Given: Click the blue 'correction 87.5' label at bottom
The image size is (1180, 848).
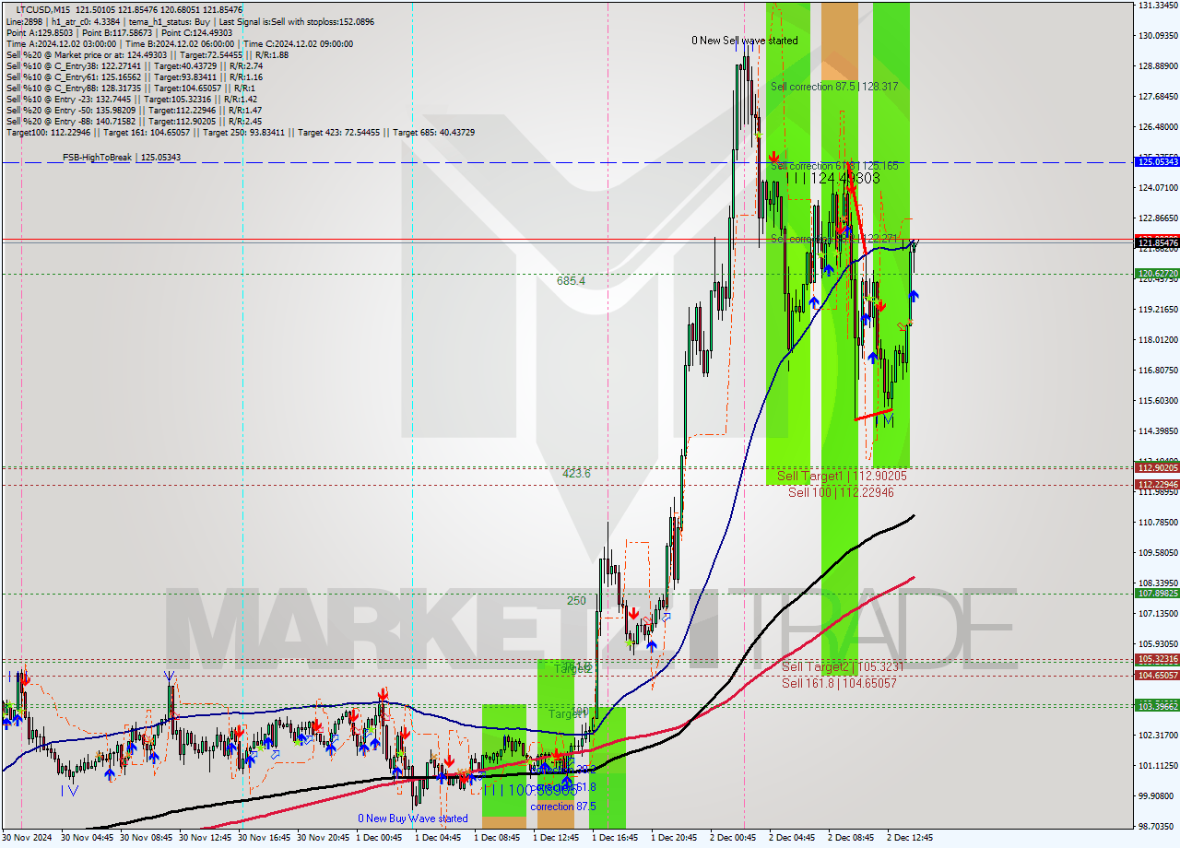Looking at the screenshot, I should [x=563, y=807].
